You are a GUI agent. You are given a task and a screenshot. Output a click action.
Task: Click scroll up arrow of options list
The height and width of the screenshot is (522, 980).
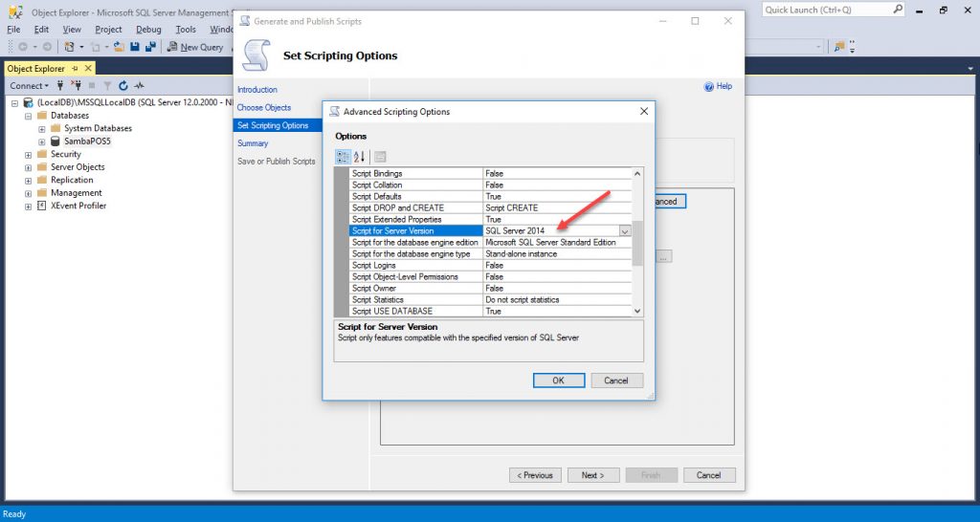tap(637, 174)
